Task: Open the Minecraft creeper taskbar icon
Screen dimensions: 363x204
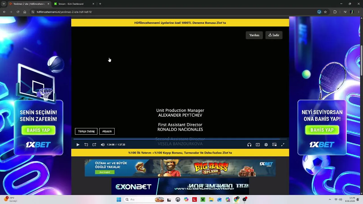Action: tap(203, 199)
